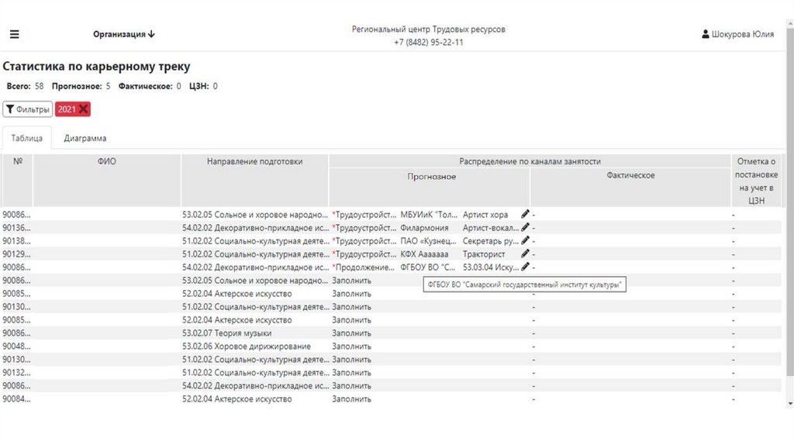Click the phone number +7 (8482) 95-22-11
The width and height of the screenshot is (794, 445).
428,42
